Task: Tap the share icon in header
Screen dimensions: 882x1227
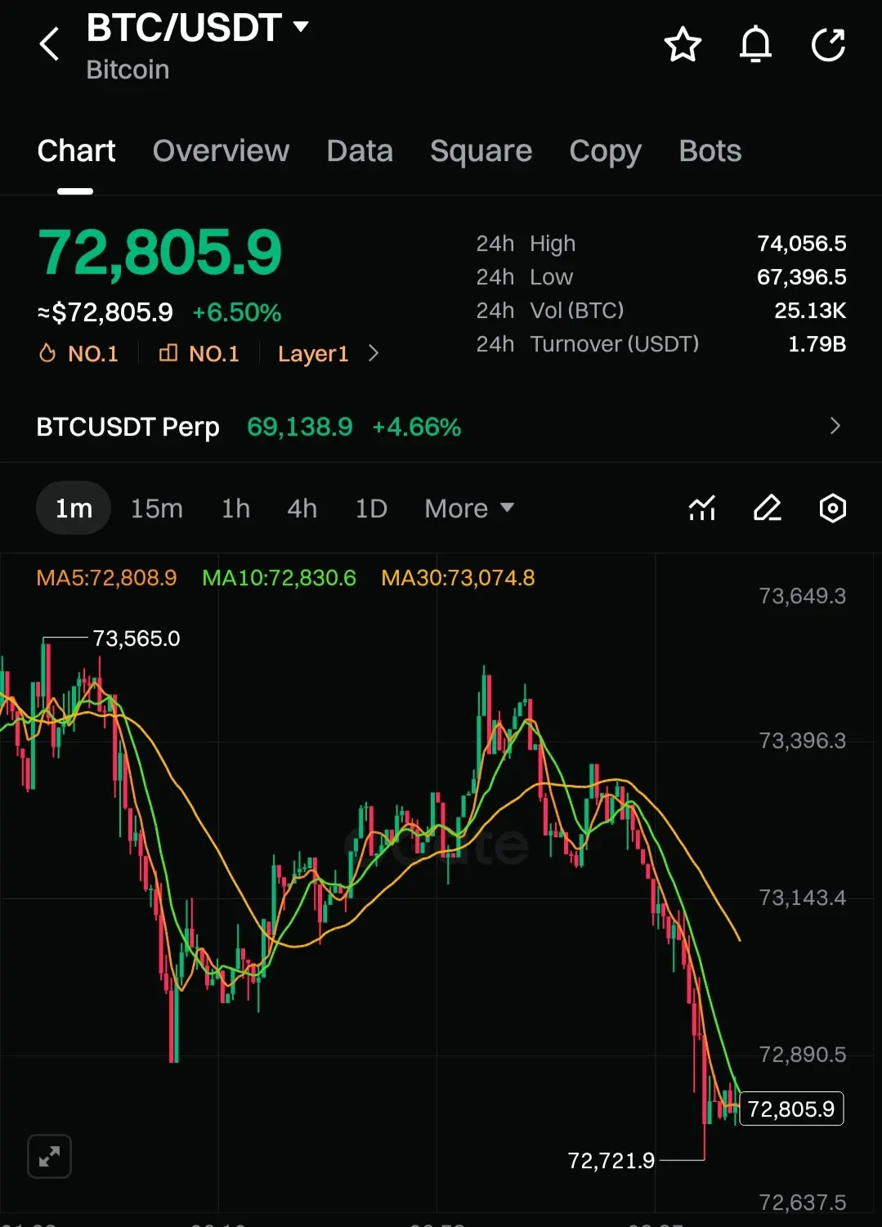Action: tap(828, 44)
